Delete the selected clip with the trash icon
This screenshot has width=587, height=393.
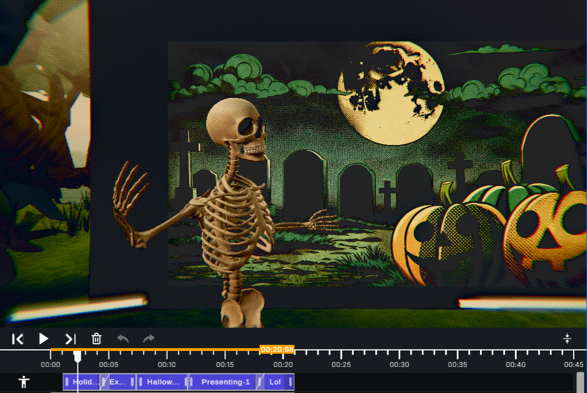click(x=97, y=338)
